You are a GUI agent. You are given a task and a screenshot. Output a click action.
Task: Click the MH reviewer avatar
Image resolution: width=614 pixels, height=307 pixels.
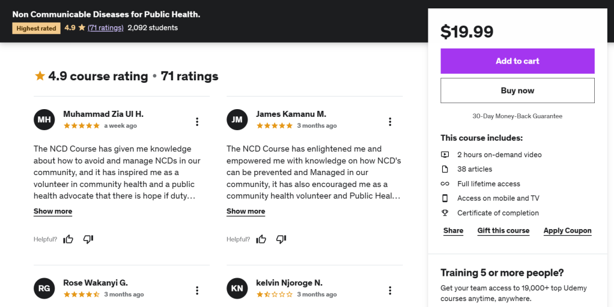[x=44, y=119]
